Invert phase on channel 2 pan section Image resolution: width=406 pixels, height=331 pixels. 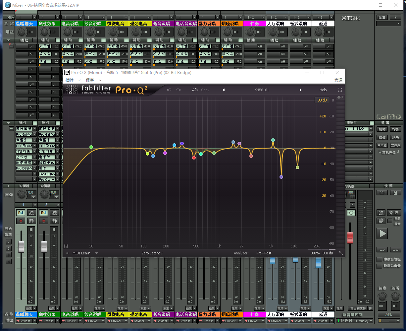(56, 197)
